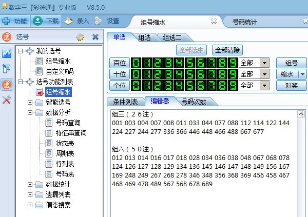Switch to the 号码次数 tab
Screen dimensions: 308x217
pos(194,102)
